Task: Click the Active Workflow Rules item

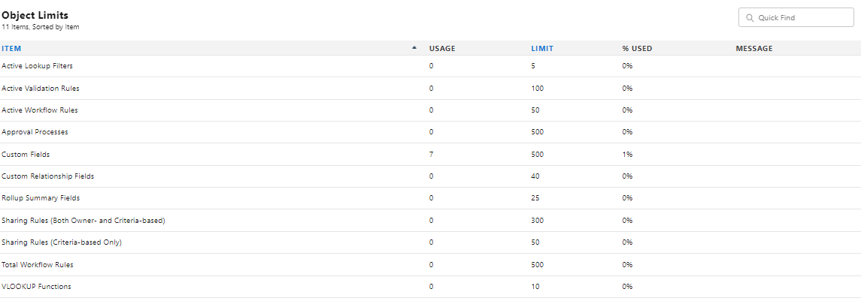Action: [39, 110]
